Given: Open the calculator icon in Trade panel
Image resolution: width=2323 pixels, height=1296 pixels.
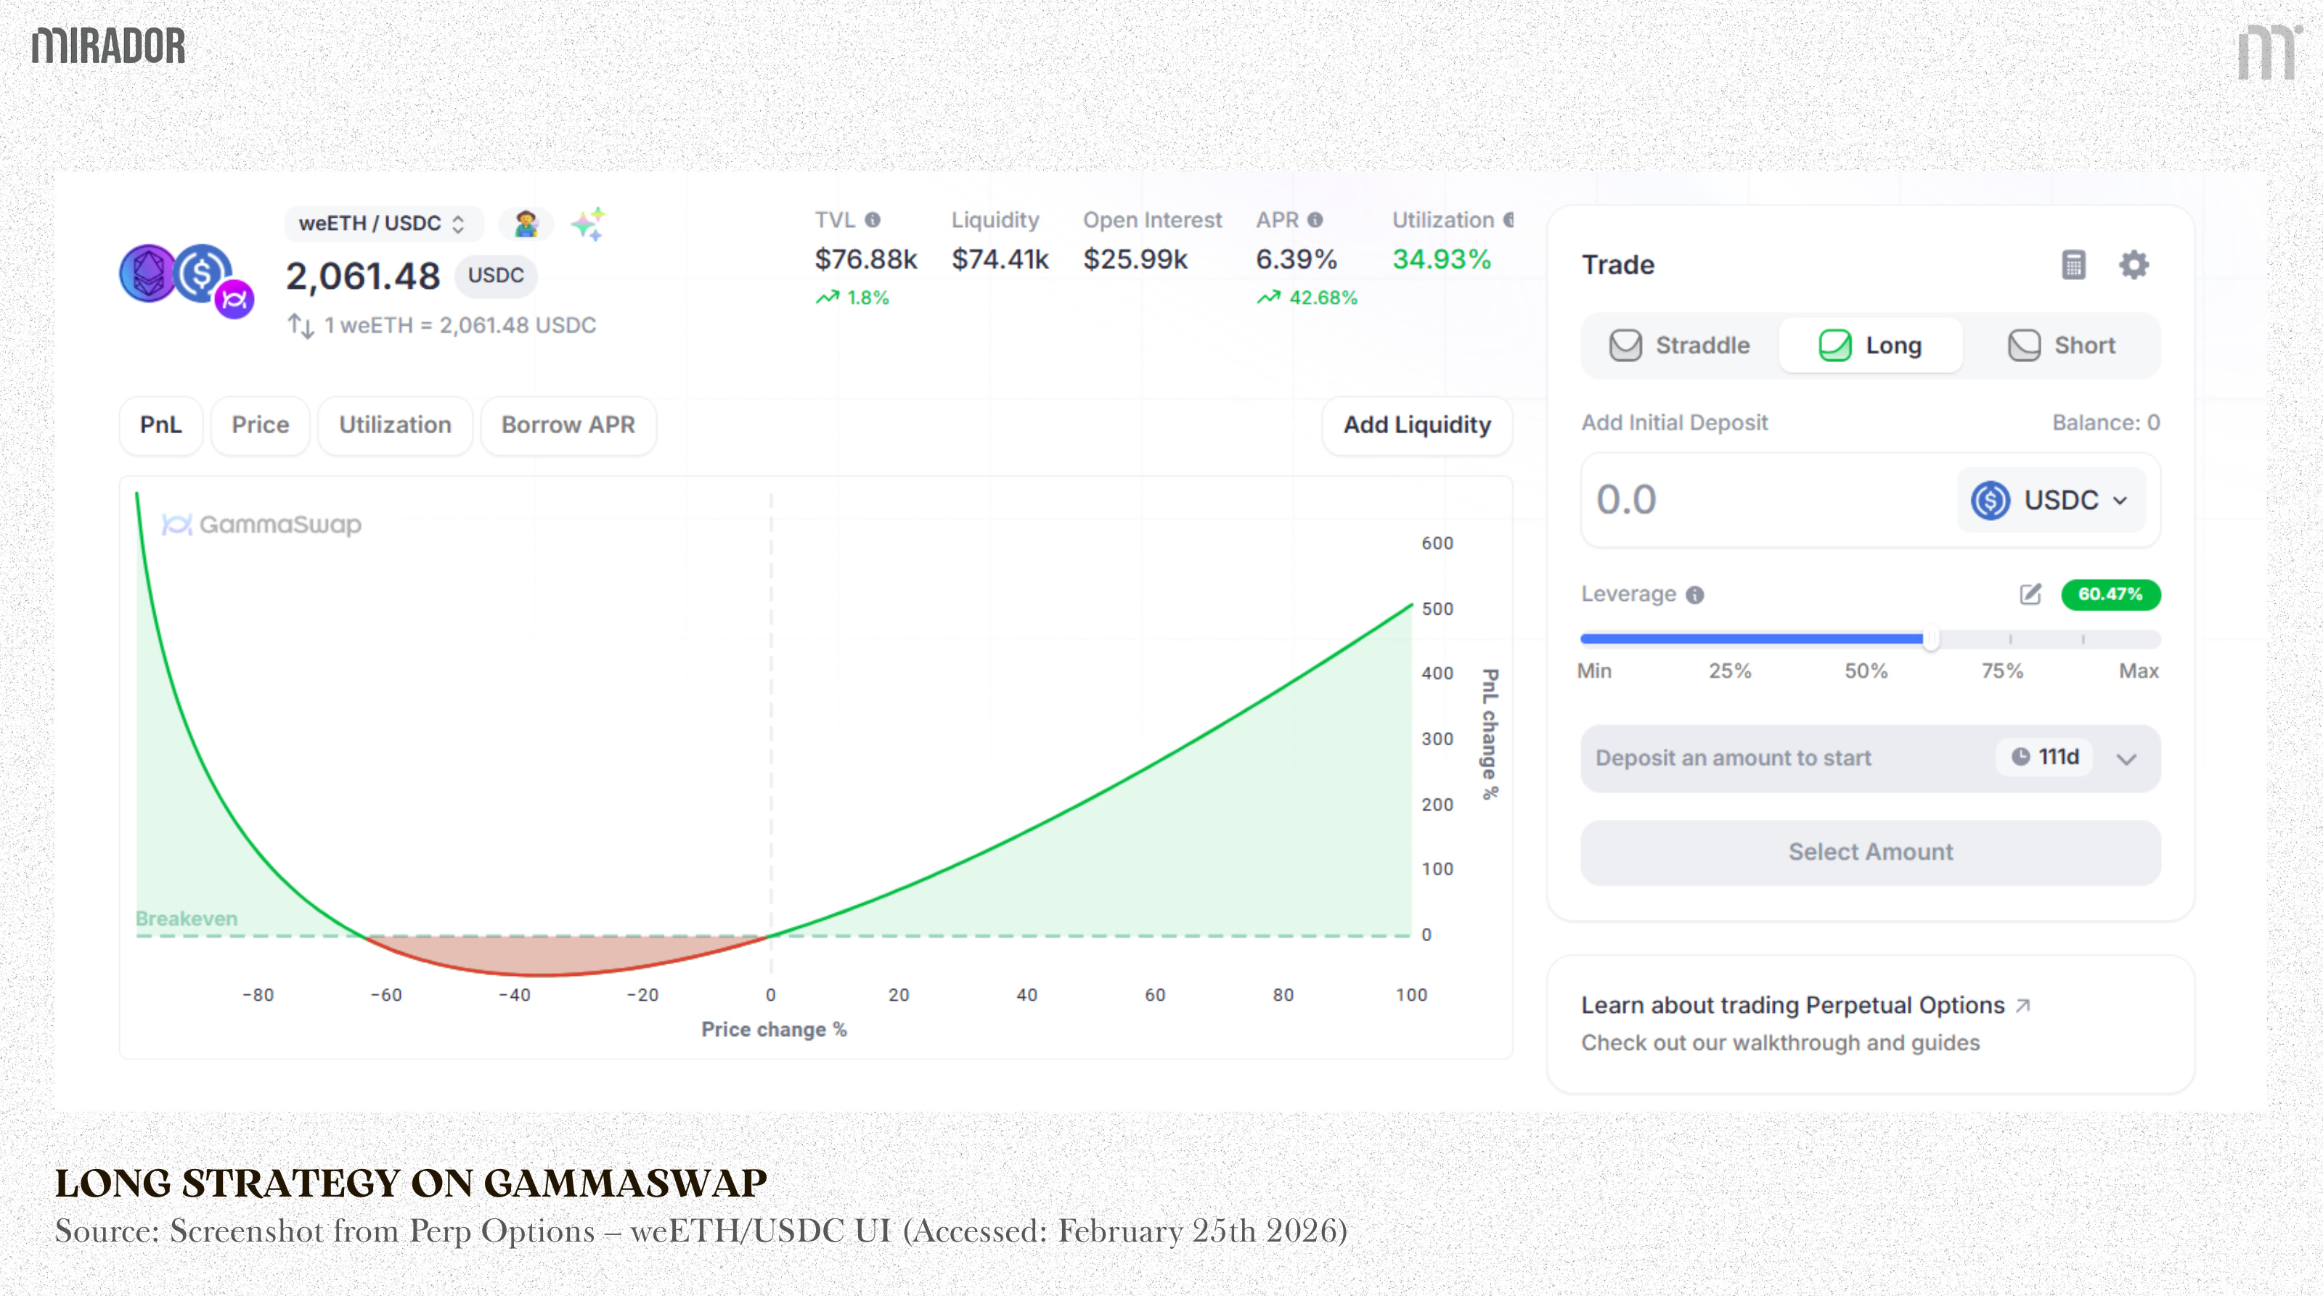Looking at the screenshot, I should click(x=2073, y=265).
